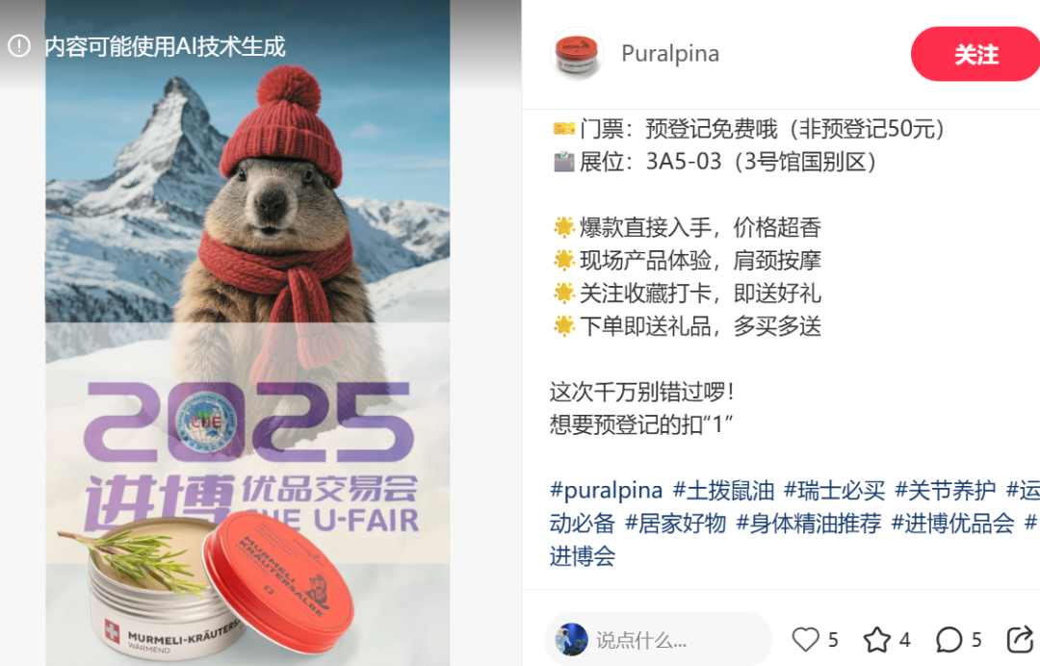Open the Puralpina username link
Viewport: 1040px width, 666px height.
click(x=670, y=54)
